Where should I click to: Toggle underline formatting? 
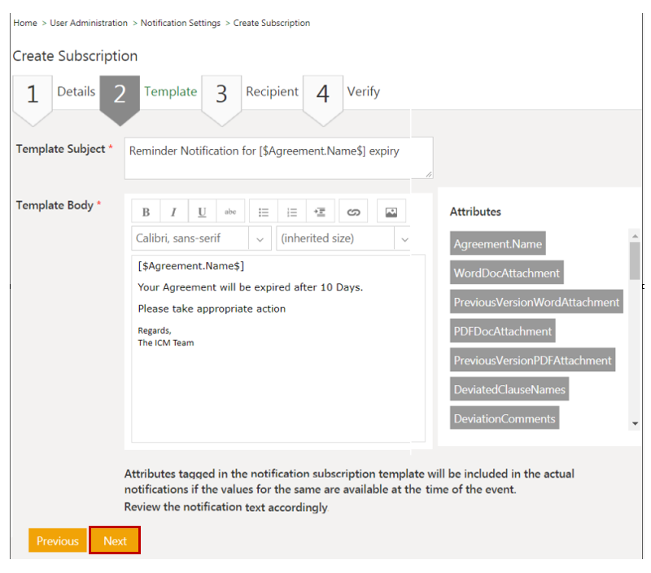(202, 212)
